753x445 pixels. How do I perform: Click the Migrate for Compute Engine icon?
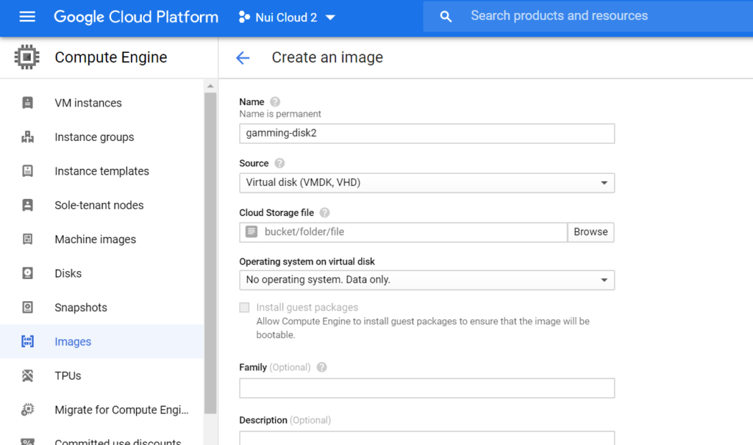click(27, 410)
